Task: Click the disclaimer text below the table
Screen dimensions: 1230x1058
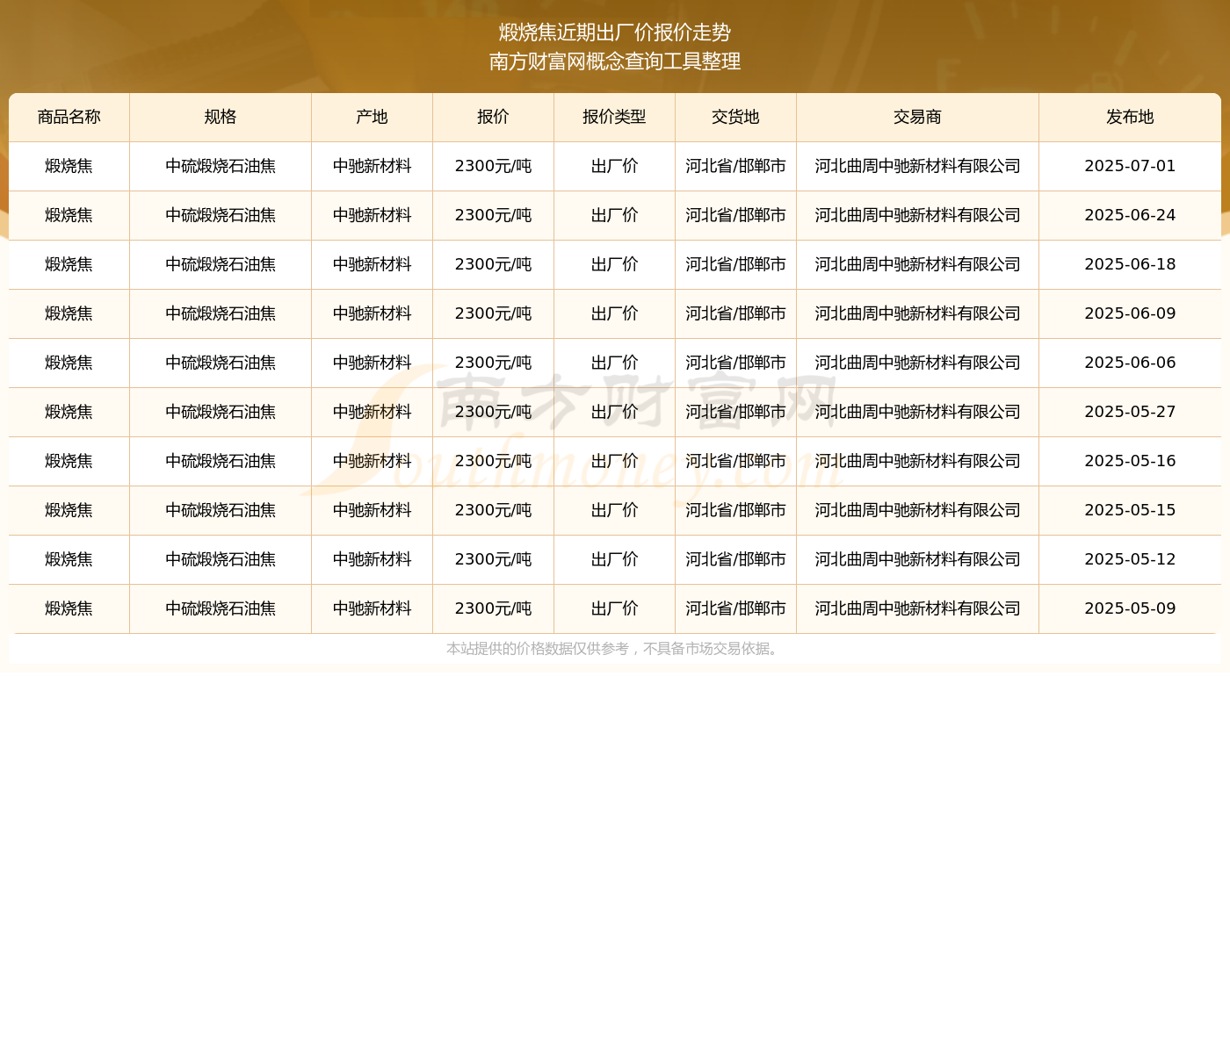Action: (615, 649)
